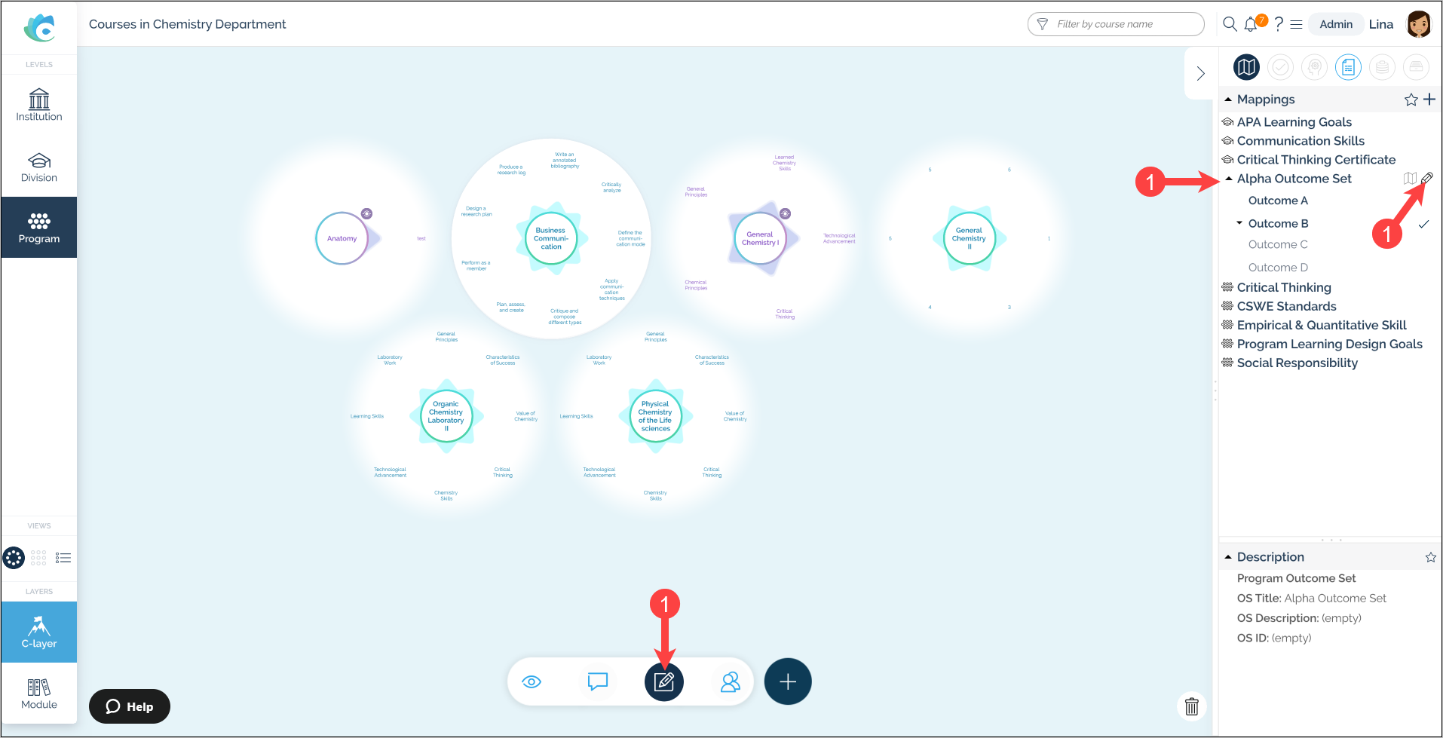Screen dimensions: 1443x738
Task: Click the Admin button
Action: coord(1335,24)
